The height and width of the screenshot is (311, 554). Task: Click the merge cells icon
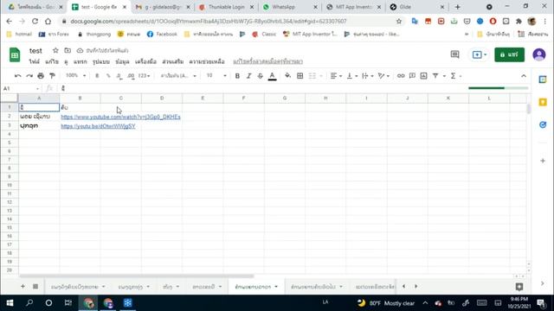coord(312,76)
